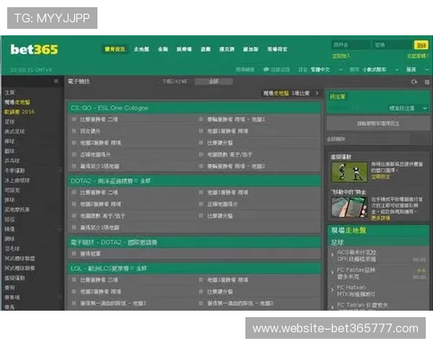Select the 撲克牌 top navigation tab
The width and height of the screenshot is (433, 346).
coord(227,49)
